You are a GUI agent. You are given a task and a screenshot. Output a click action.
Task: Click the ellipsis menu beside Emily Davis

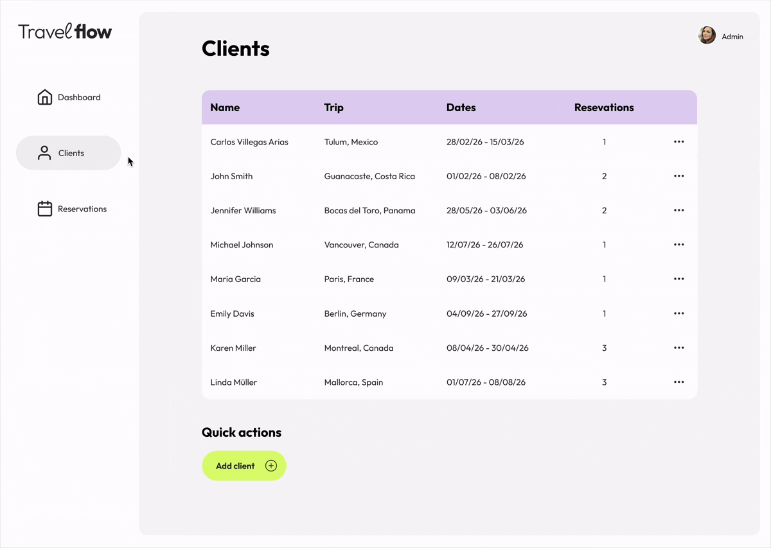(x=678, y=314)
